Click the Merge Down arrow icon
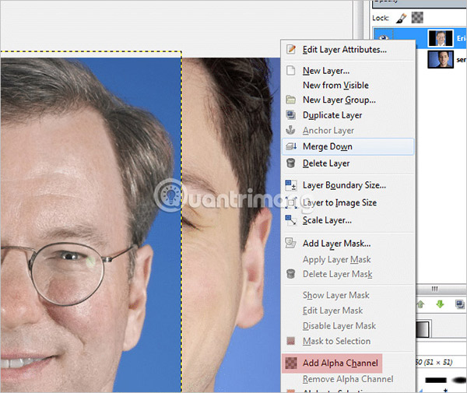The width and height of the screenshot is (467, 393). point(291,146)
